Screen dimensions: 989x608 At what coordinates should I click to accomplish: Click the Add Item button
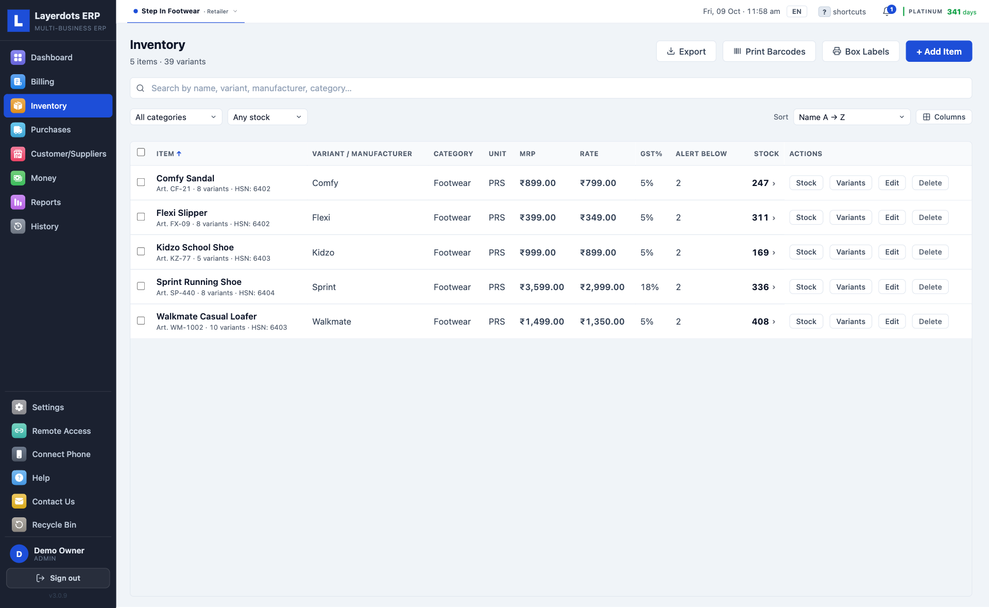coord(939,51)
